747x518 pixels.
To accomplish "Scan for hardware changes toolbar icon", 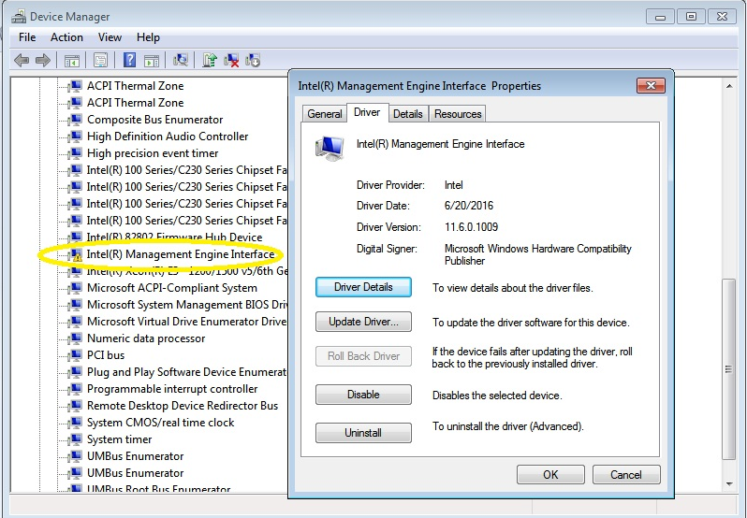I will click(x=180, y=60).
